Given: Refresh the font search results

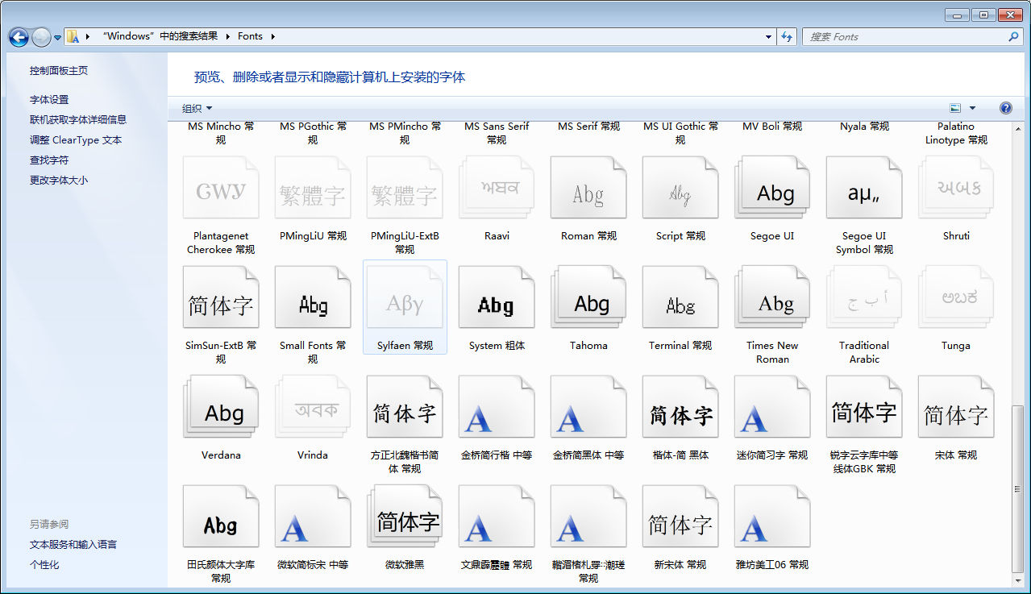Looking at the screenshot, I should coord(786,36).
